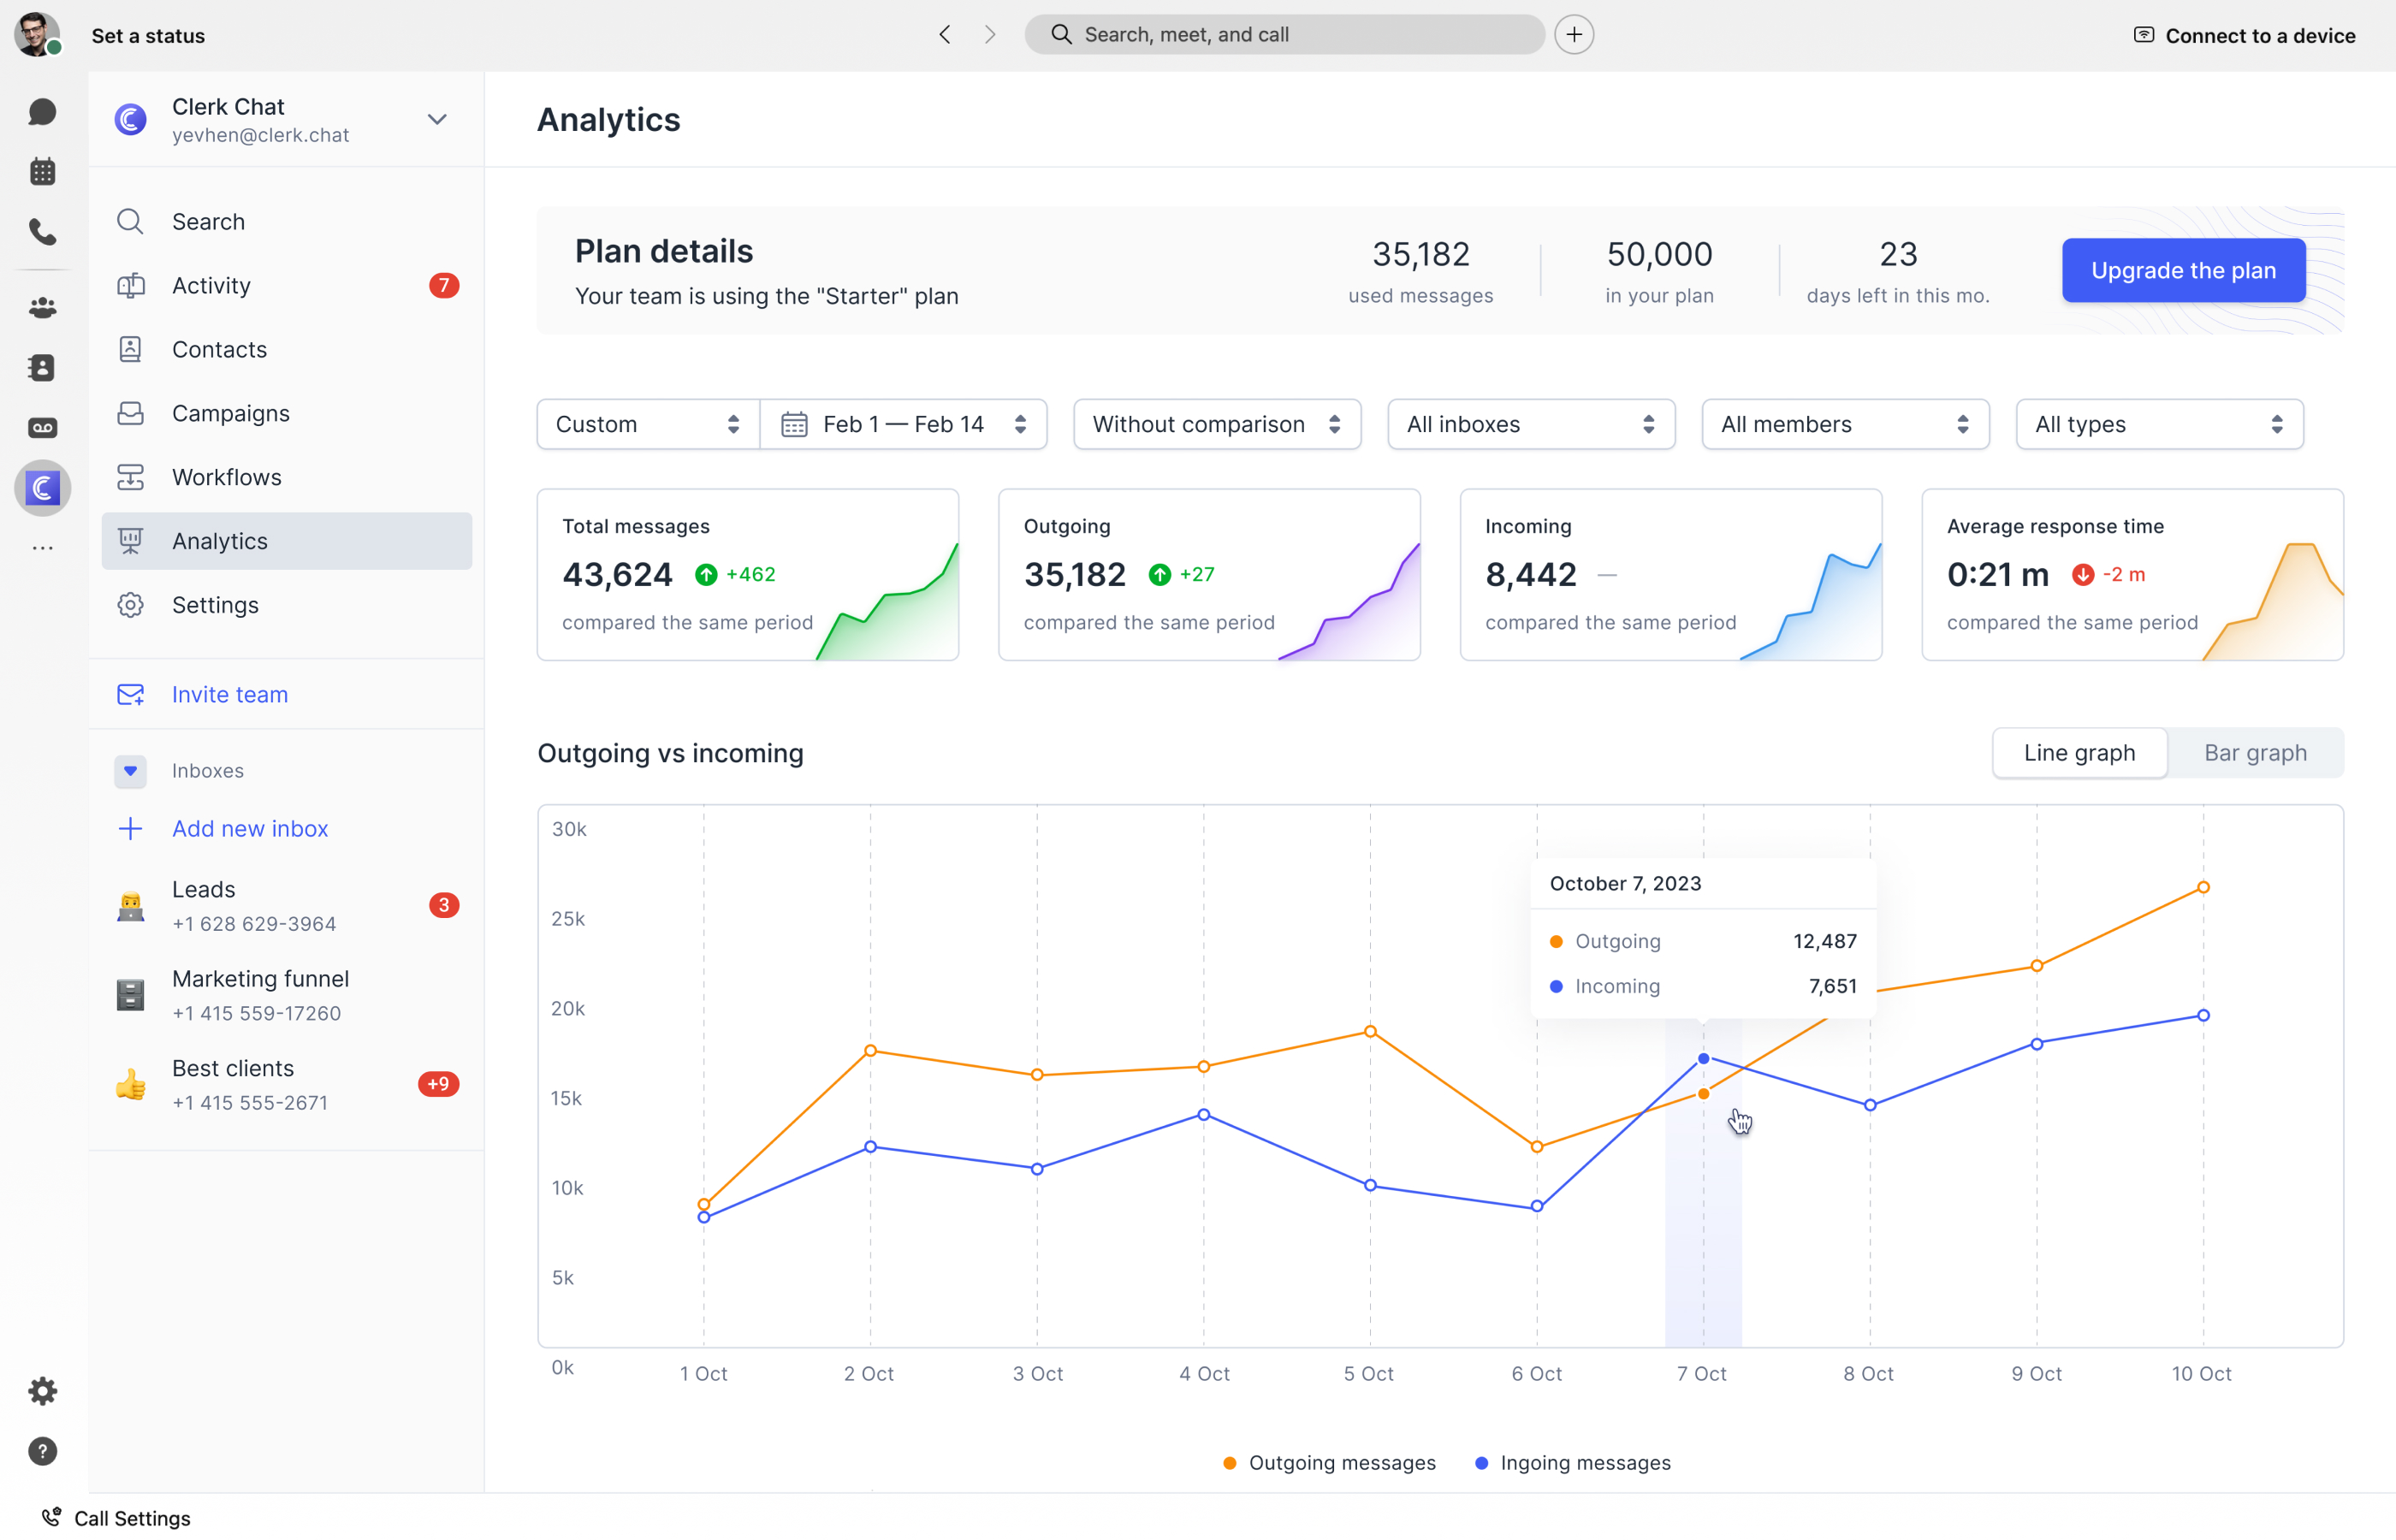
Task: Open Campaigns in sidebar menu
Action: pos(230,413)
